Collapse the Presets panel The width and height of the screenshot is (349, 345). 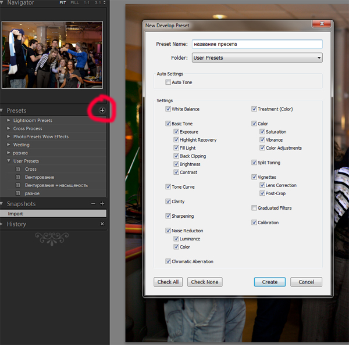(2, 110)
